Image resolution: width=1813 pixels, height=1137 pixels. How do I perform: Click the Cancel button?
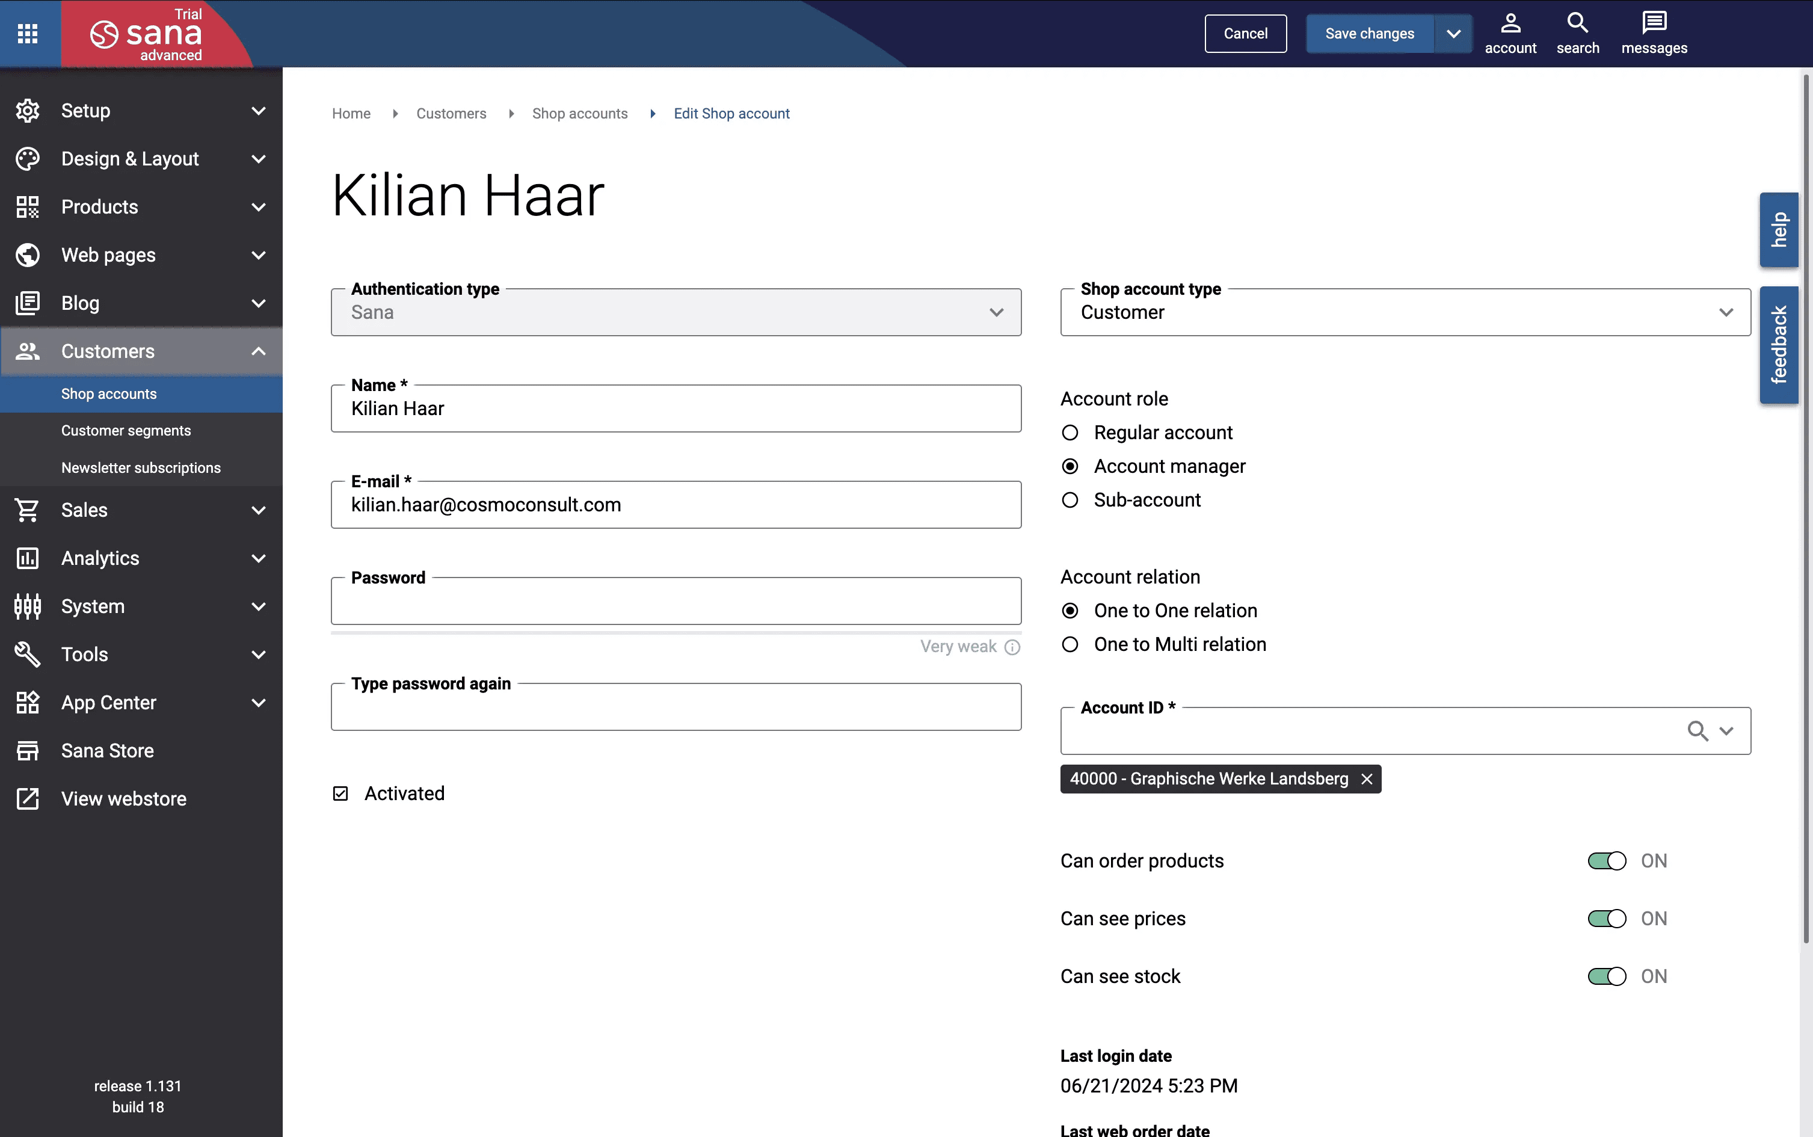tap(1245, 34)
